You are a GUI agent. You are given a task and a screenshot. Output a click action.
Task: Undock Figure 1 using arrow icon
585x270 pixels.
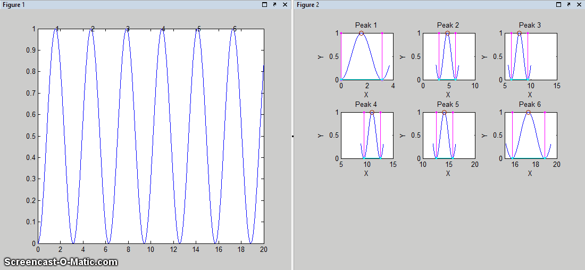tap(274, 4)
